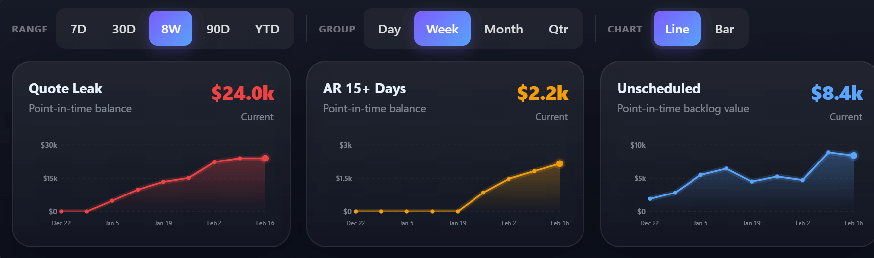Click the $2.2k AR value
Image resolution: width=874 pixels, height=258 pixels.
(543, 93)
